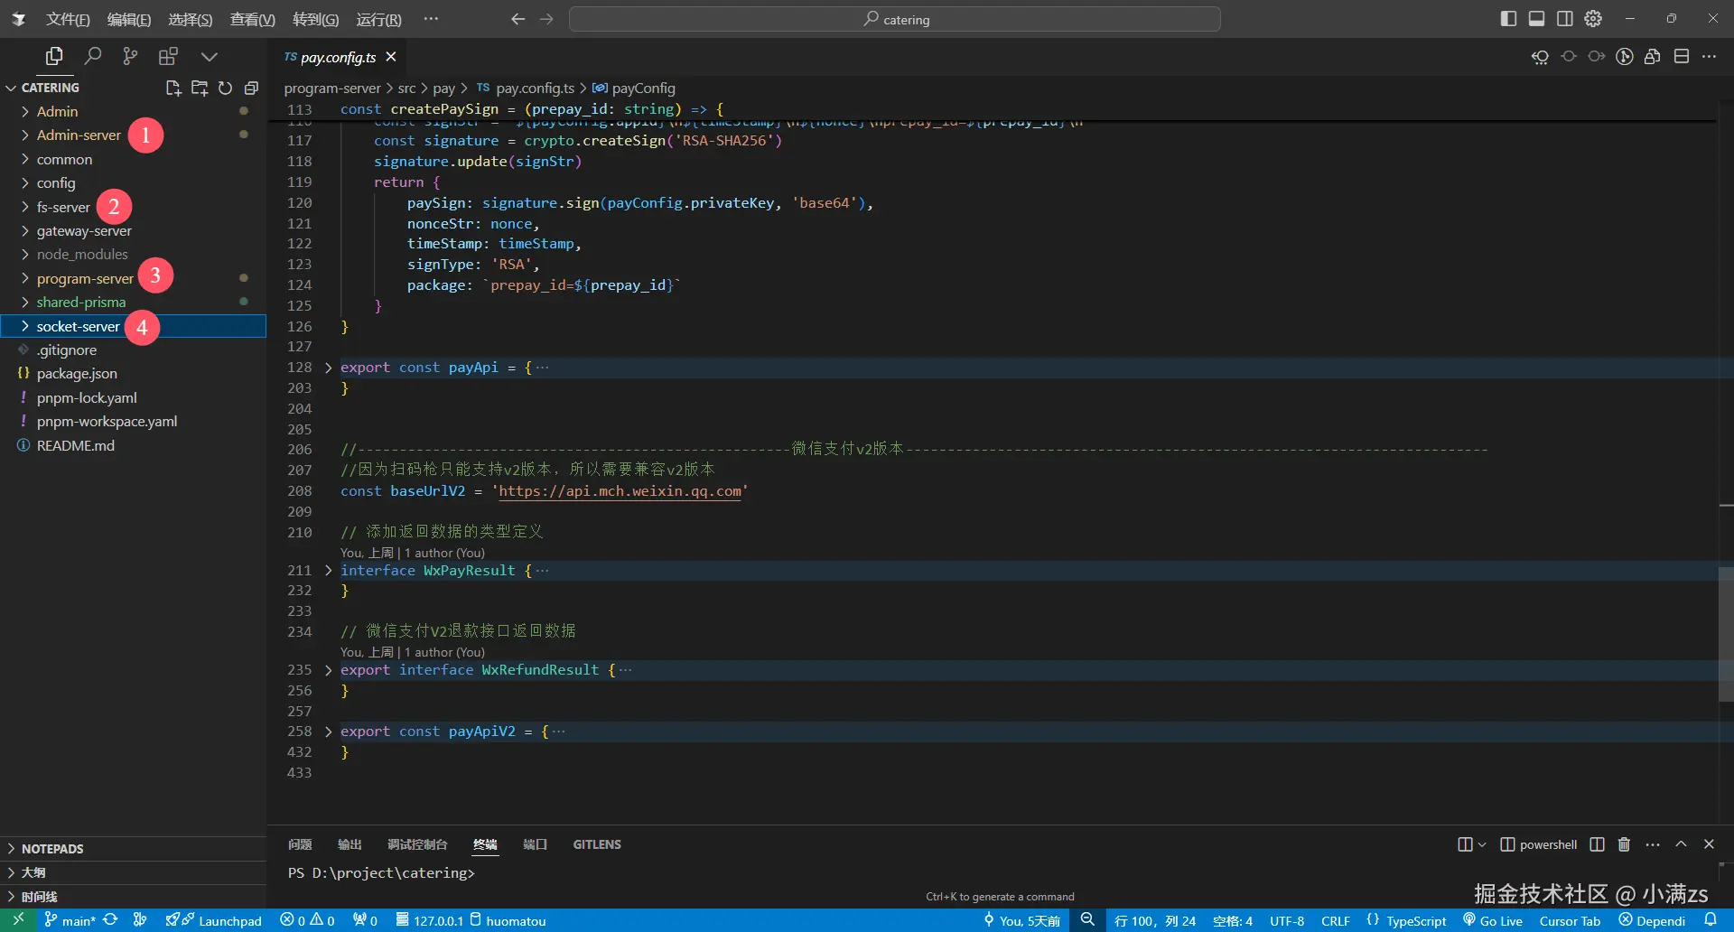Click New File icon in explorer header
The width and height of the screenshot is (1734, 932).
(x=173, y=88)
